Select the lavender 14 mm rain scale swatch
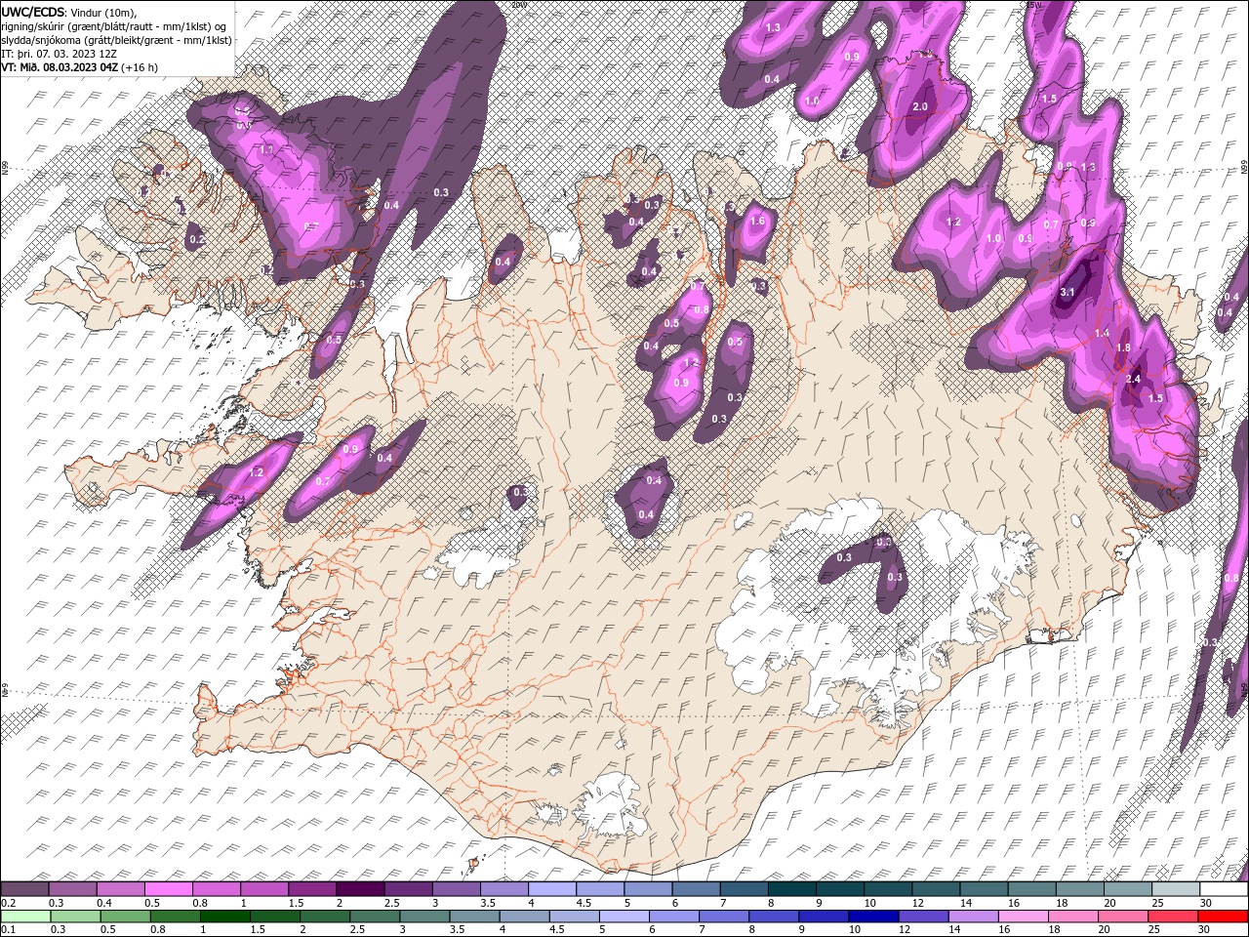The width and height of the screenshot is (1249, 937). [x=973, y=916]
